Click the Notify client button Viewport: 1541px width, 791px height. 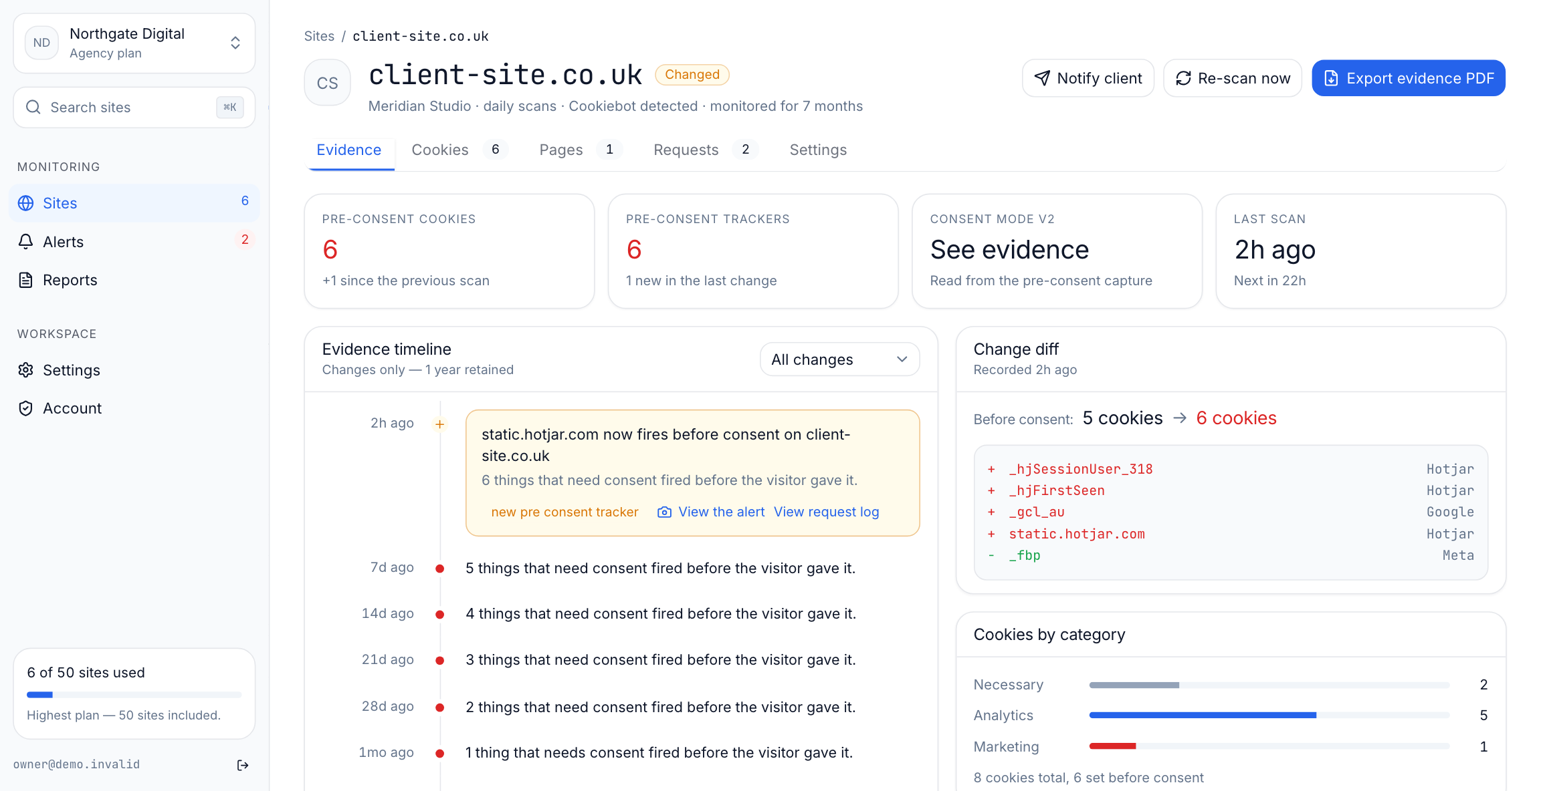[1088, 78]
